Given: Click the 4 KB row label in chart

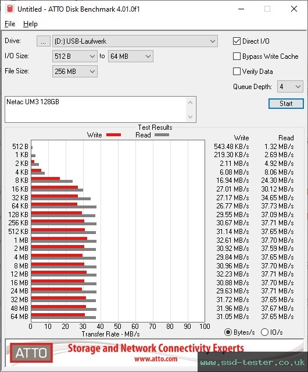Looking at the screenshot, I should (22, 172).
